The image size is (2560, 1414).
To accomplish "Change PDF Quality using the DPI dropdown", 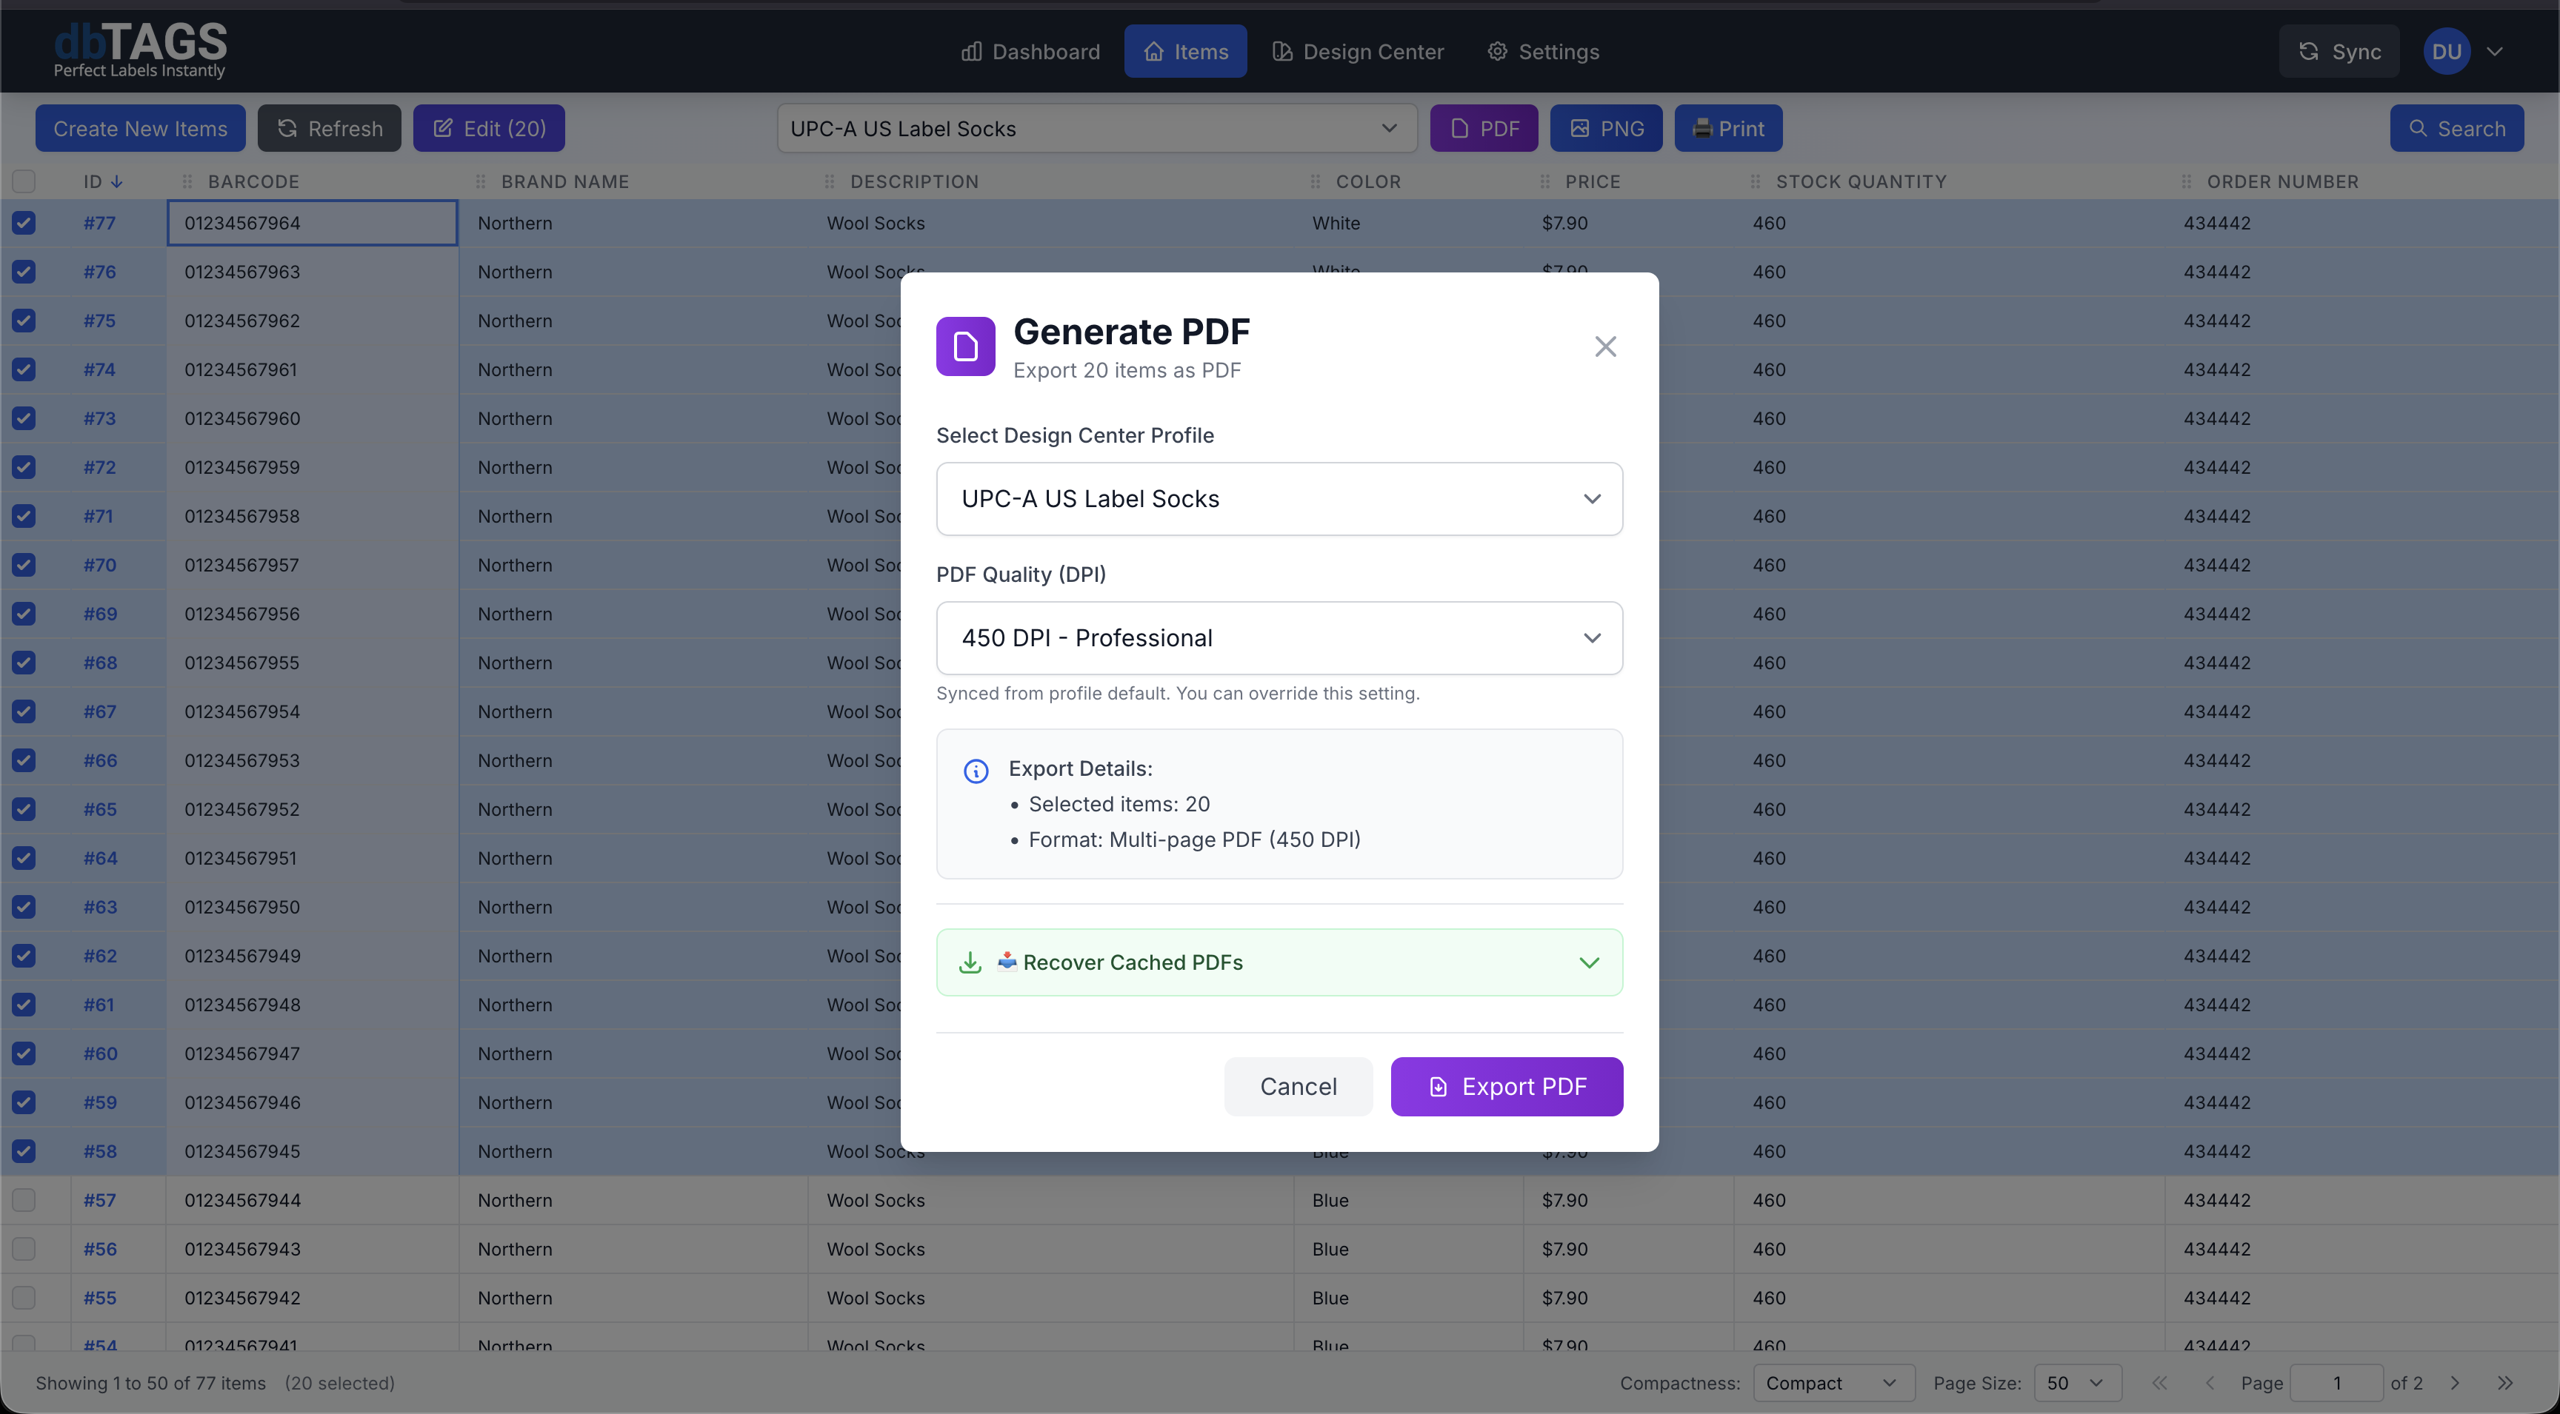I will click(1279, 637).
